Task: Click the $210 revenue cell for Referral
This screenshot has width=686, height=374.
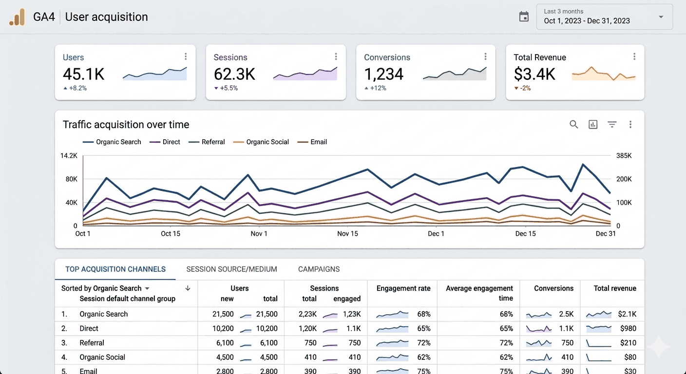Action: pos(629,343)
